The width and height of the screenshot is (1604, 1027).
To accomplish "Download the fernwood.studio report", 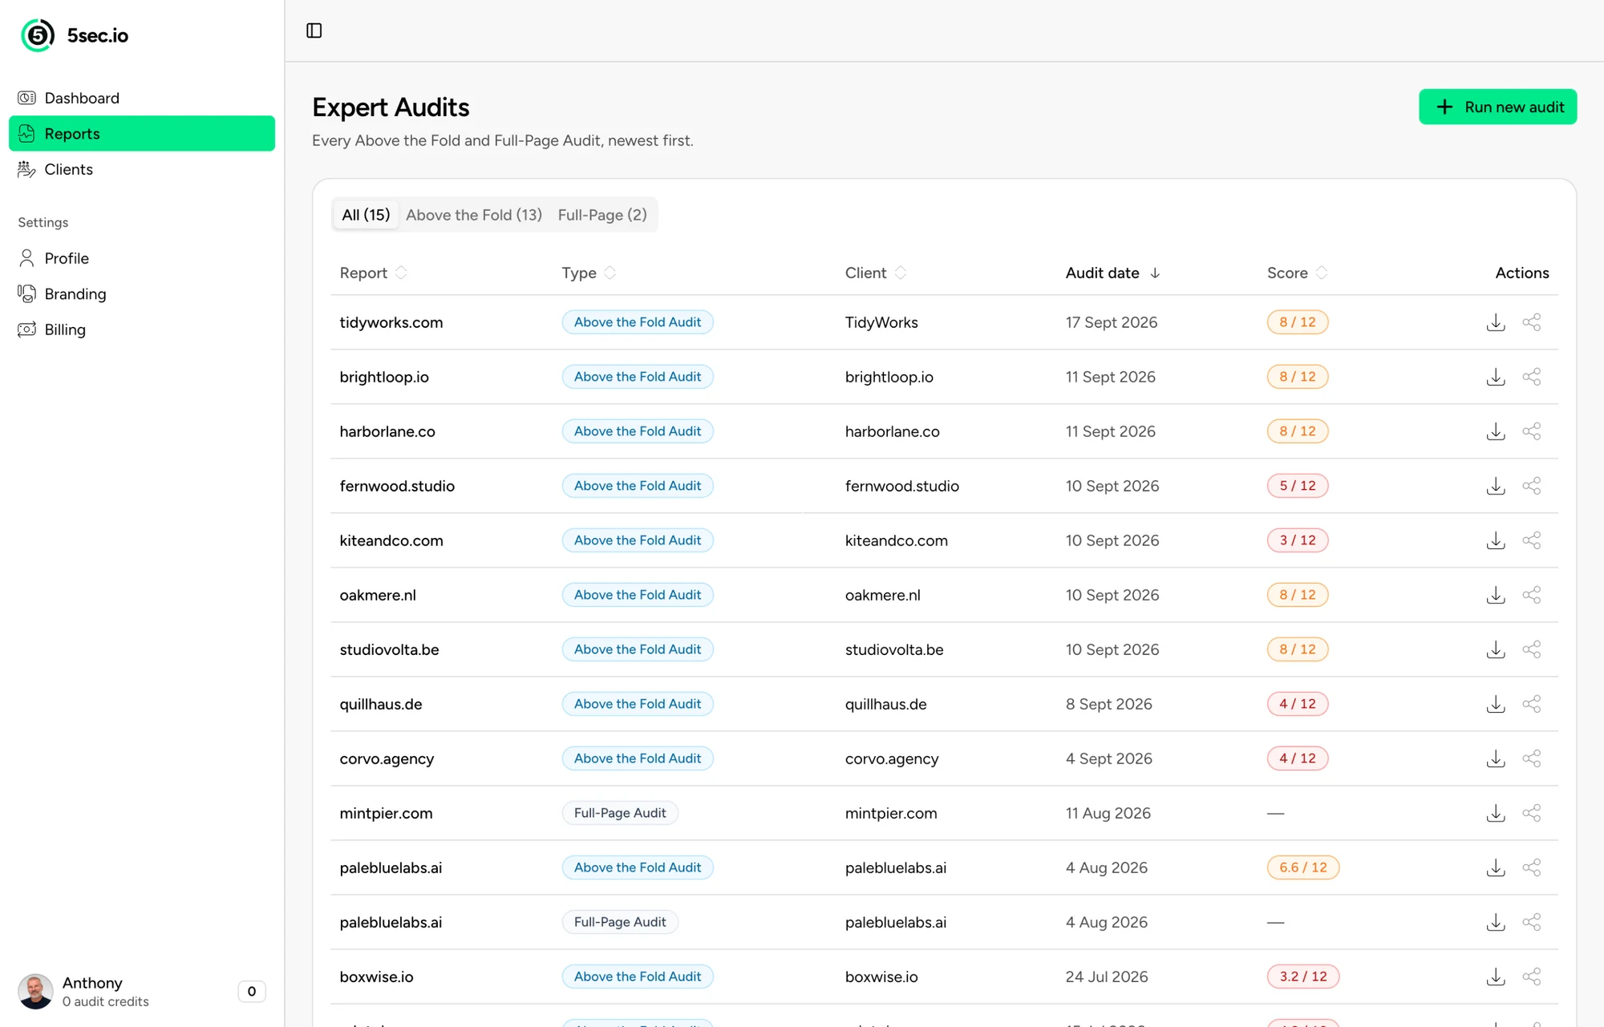I will (1496, 486).
